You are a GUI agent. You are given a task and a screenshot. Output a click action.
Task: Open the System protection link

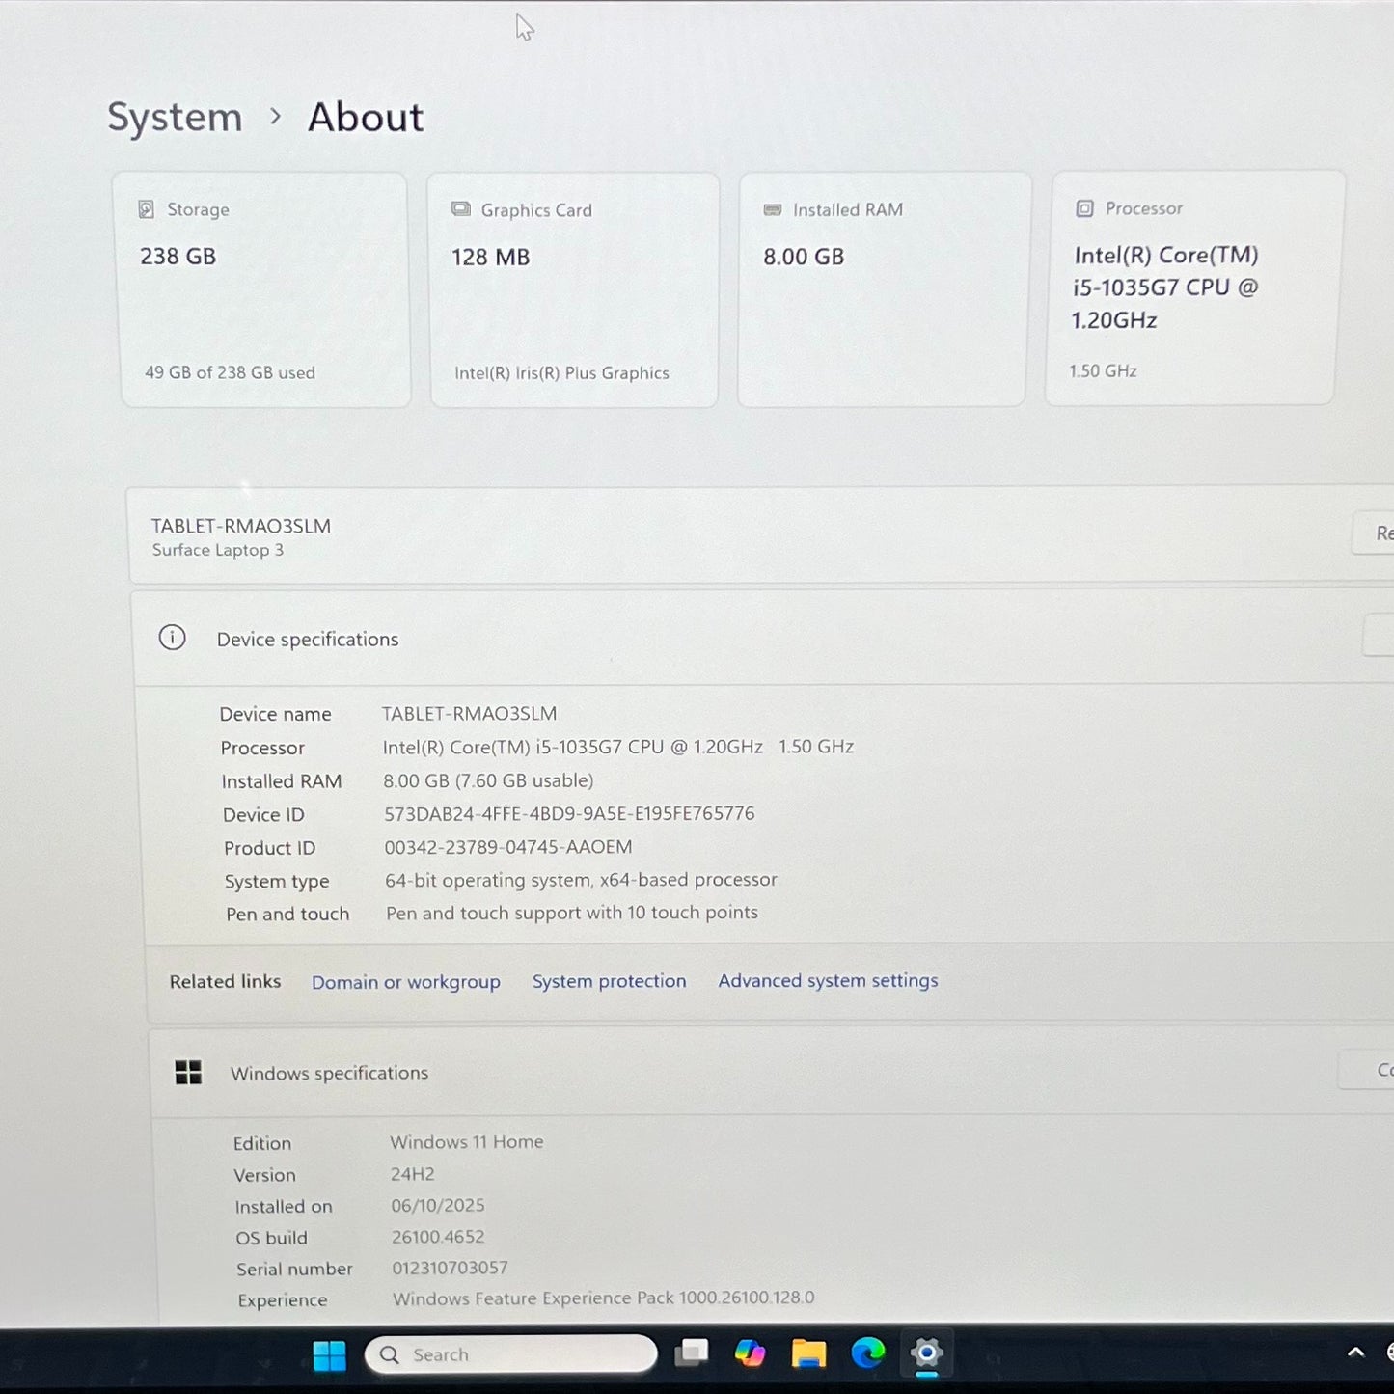tap(609, 980)
